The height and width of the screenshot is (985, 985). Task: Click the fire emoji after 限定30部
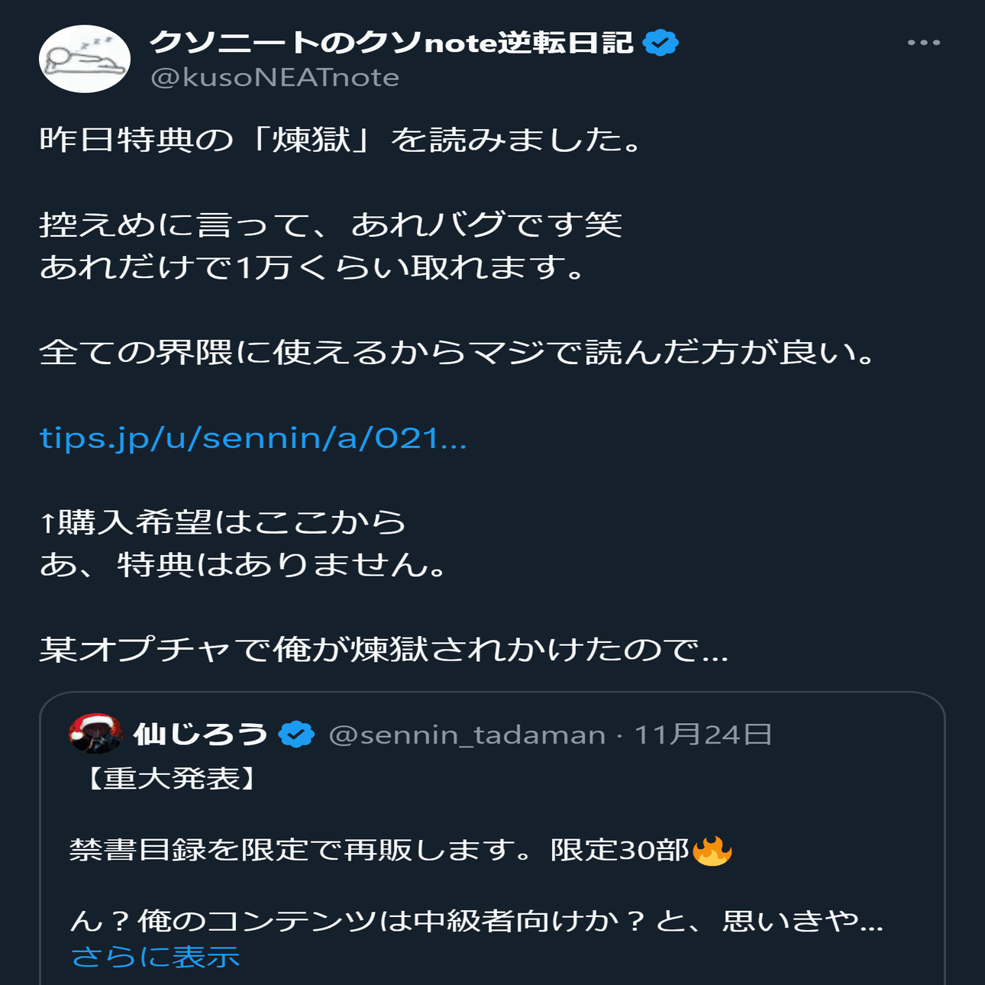(712, 850)
